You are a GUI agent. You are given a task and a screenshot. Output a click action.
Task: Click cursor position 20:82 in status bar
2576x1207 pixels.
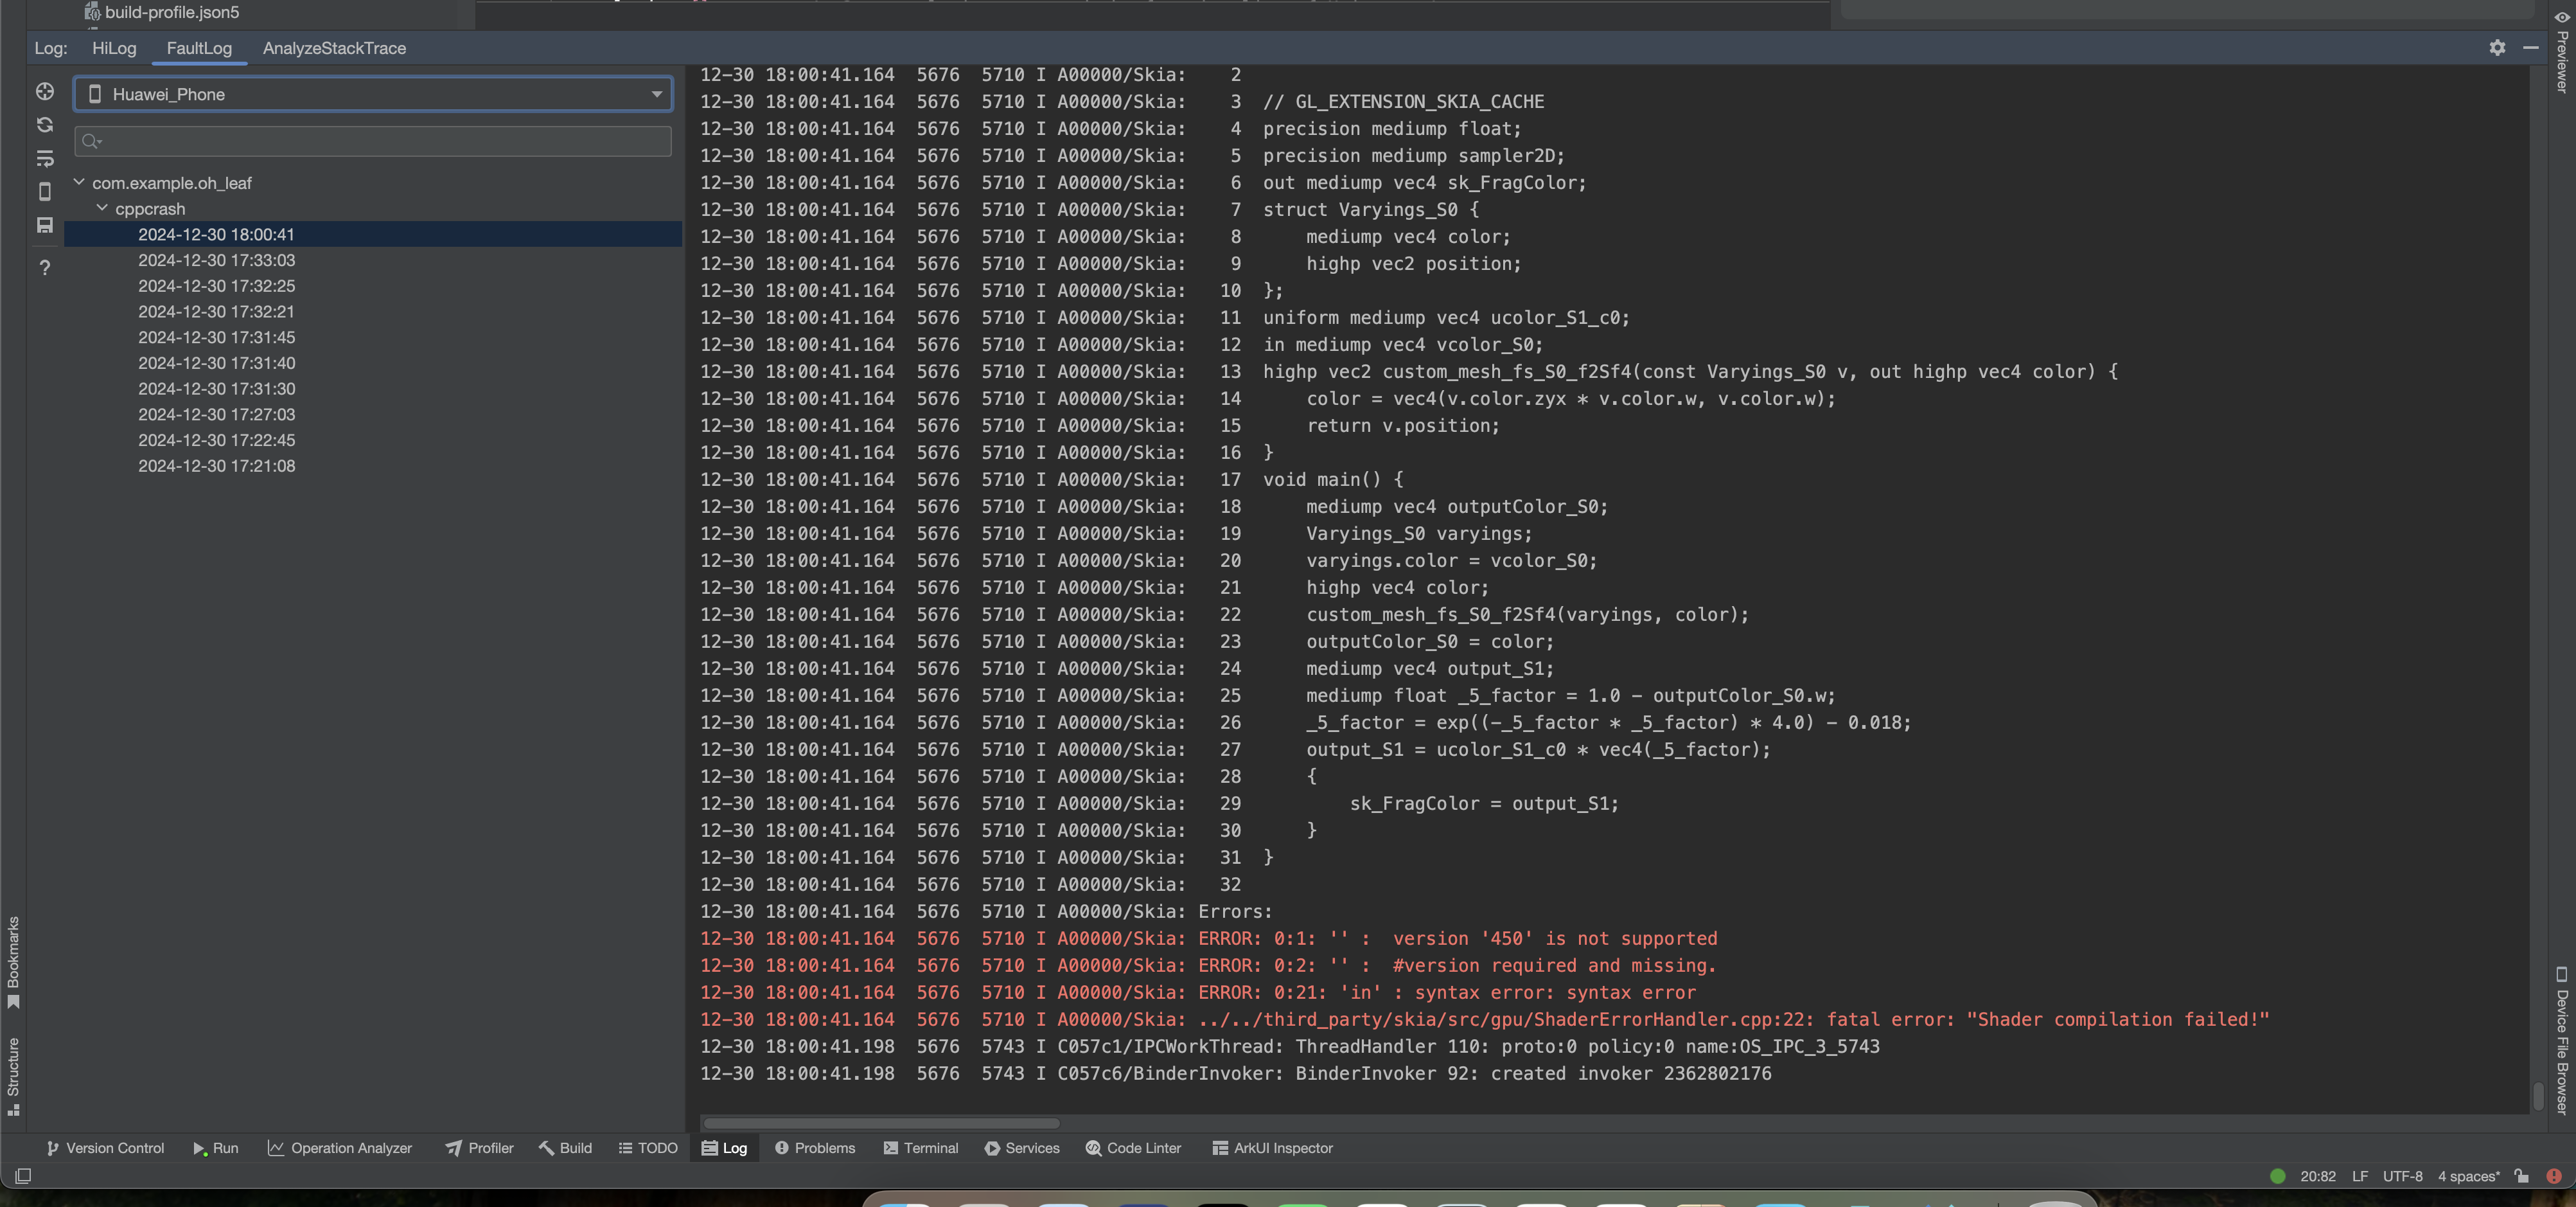coord(2317,1176)
